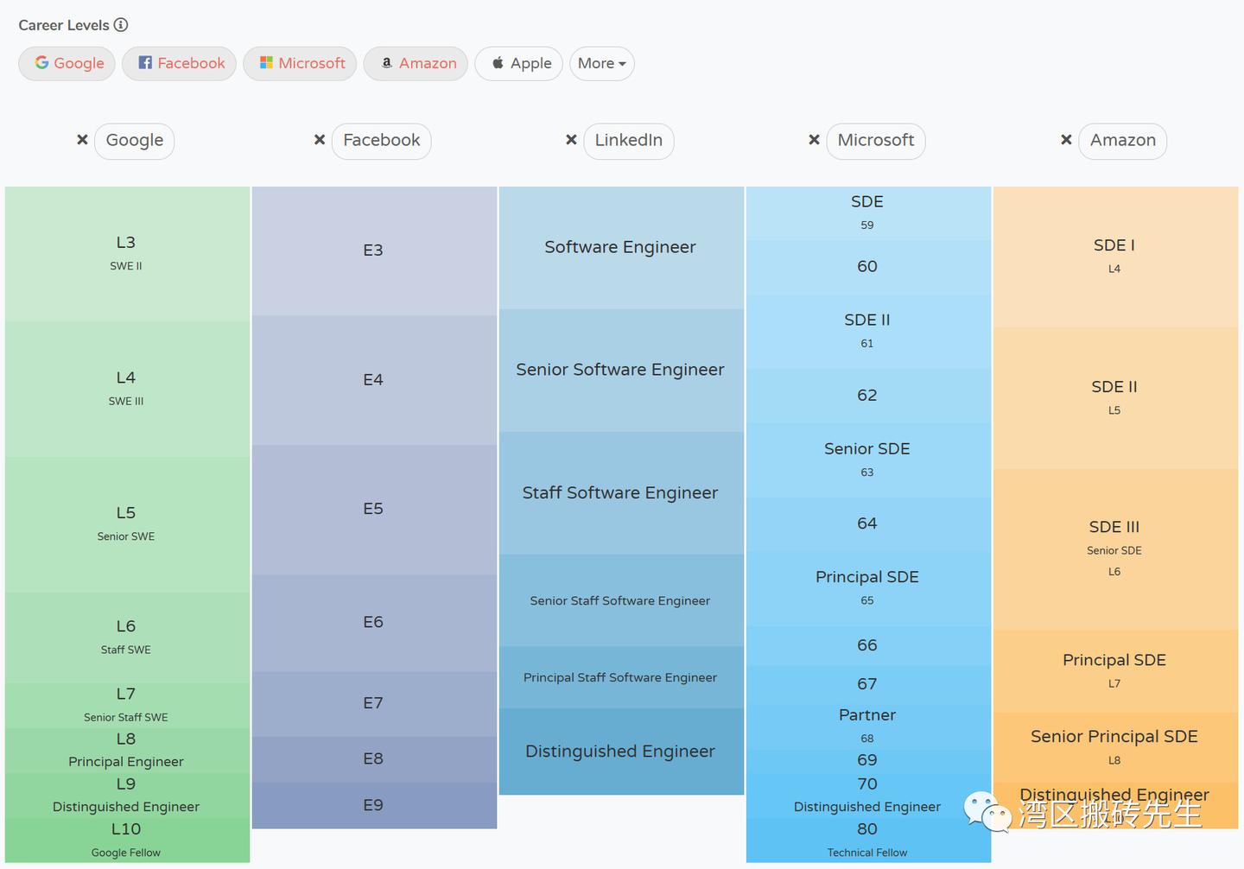Select Amazon Principal SDE L7 block
Screen dimensions: 1244x869
(x=1115, y=671)
